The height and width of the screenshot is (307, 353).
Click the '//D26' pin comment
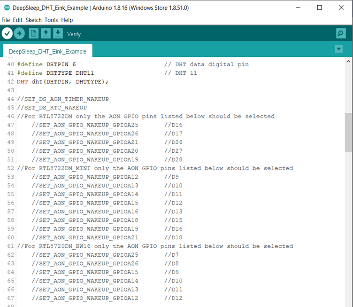tap(173, 142)
